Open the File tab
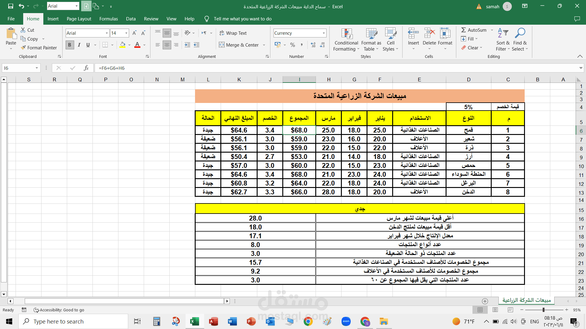This screenshot has width=586, height=329. tap(11, 19)
